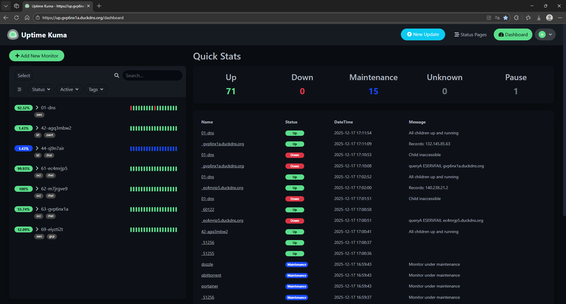Toggle the Select mode for monitors
This screenshot has width=566, height=304.
(24, 75)
